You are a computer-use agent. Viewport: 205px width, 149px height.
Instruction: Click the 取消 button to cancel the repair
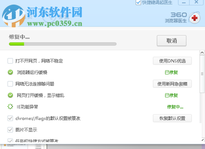[x=171, y=41]
